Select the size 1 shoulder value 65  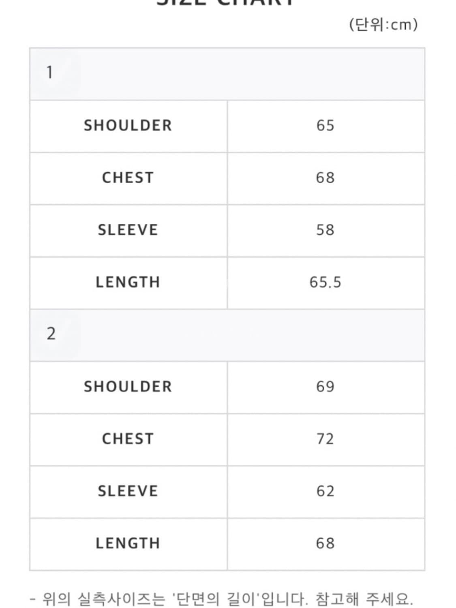coord(325,126)
